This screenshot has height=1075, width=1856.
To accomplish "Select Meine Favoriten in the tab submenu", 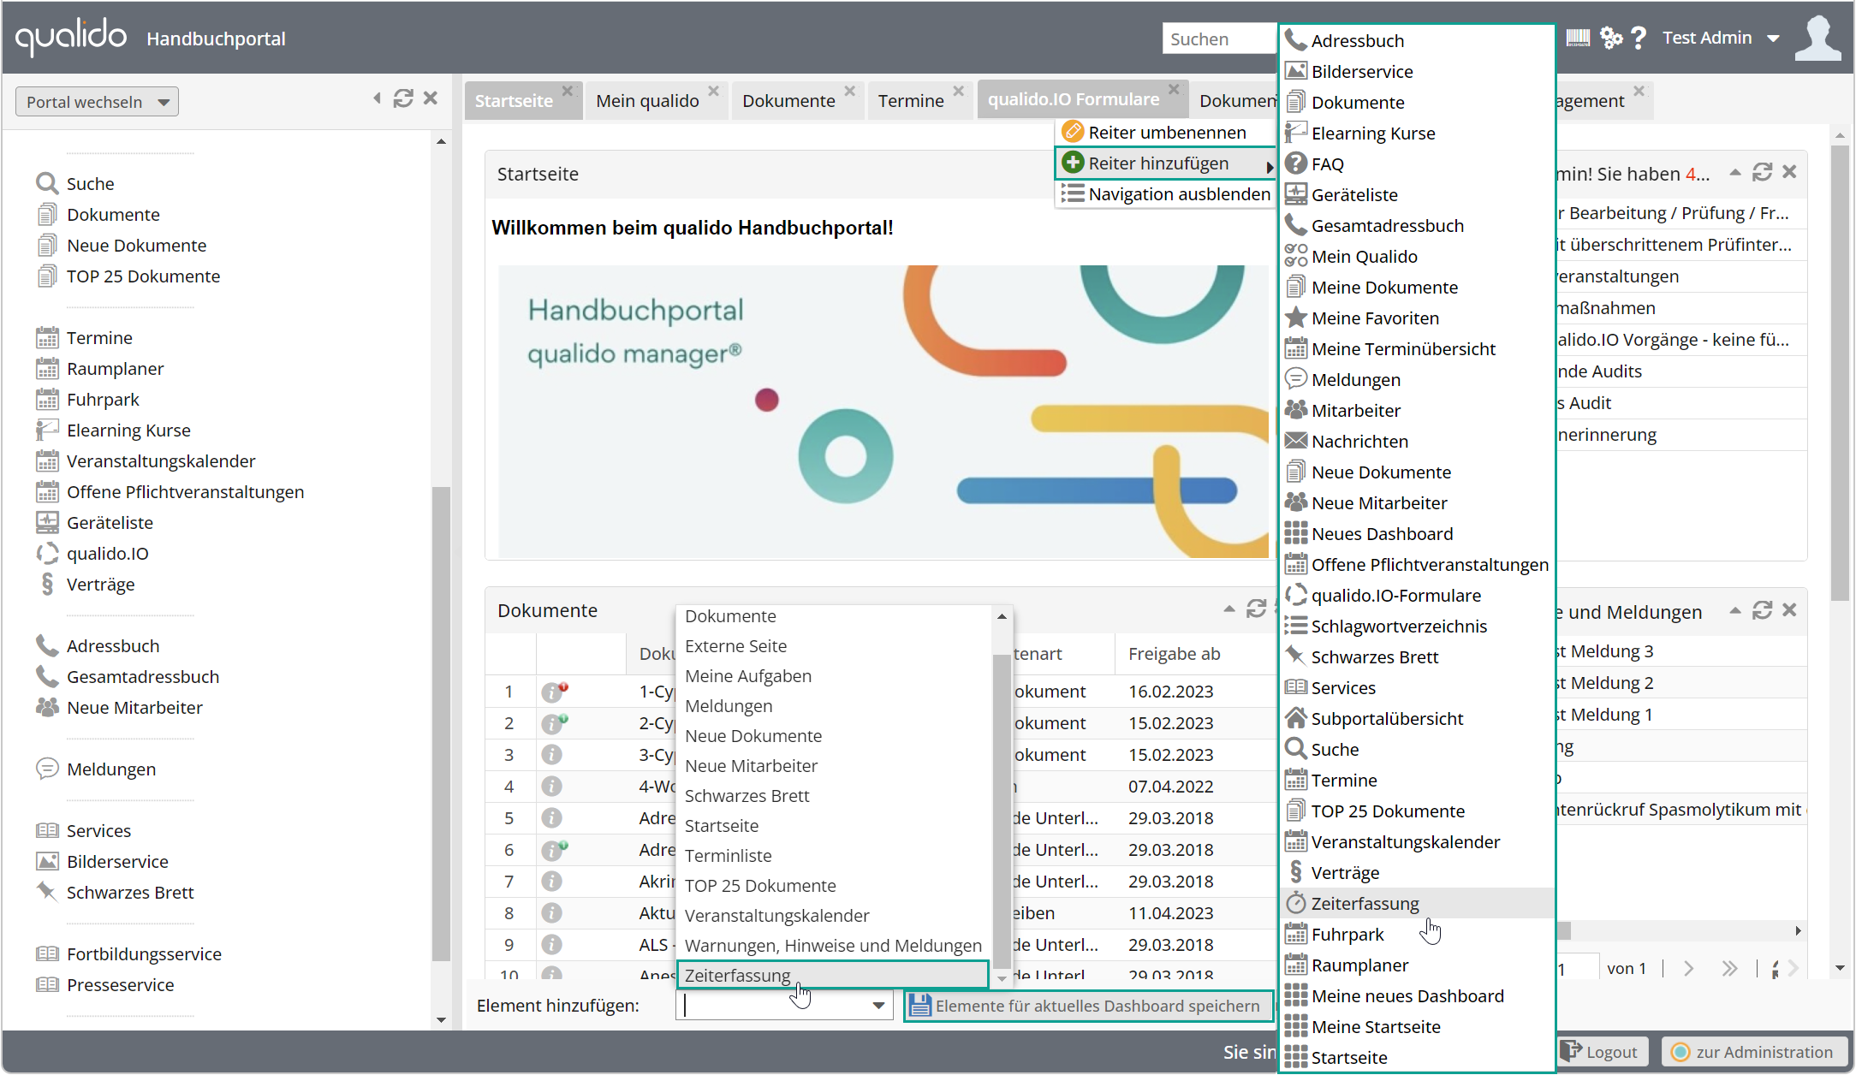I will (1418, 318).
